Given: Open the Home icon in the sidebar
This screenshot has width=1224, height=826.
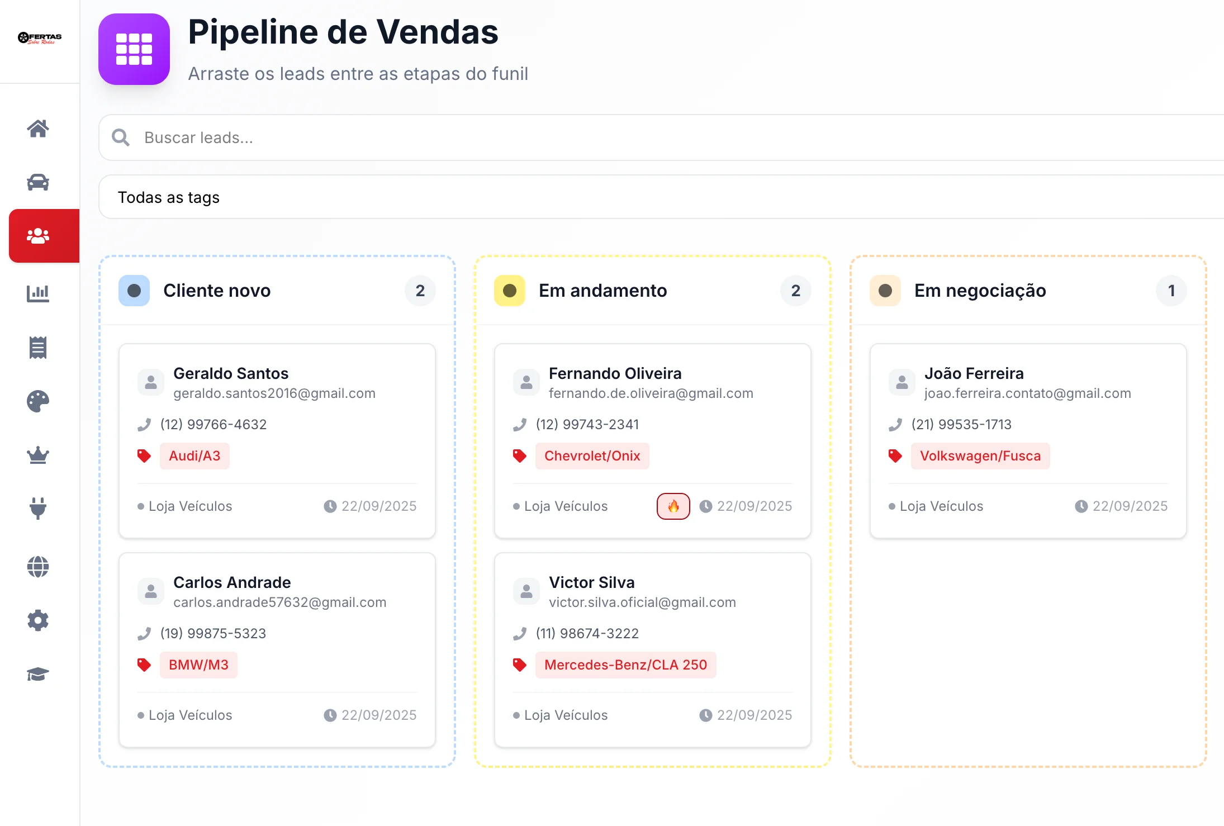Looking at the screenshot, I should tap(38, 129).
